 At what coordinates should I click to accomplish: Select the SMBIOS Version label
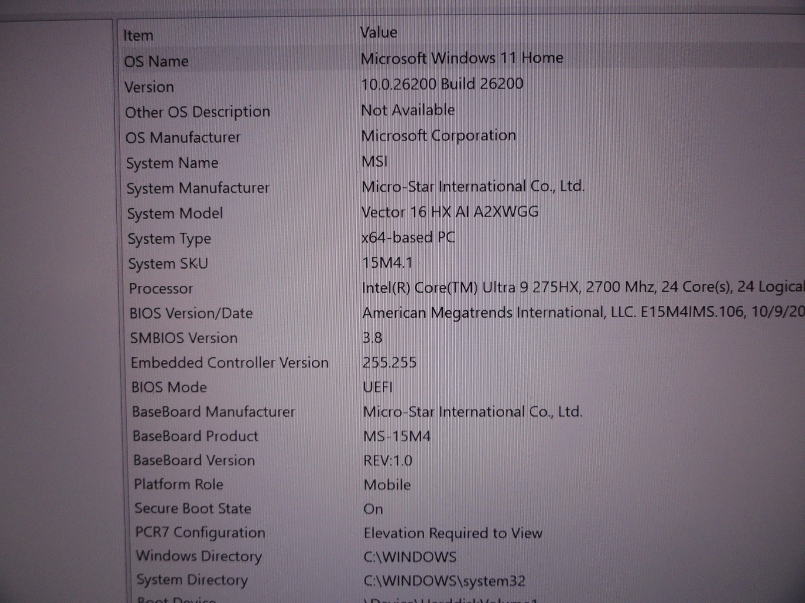[184, 338]
